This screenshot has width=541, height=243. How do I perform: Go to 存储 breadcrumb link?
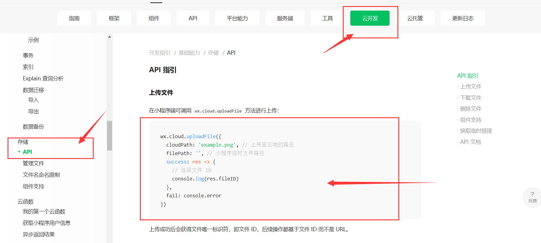(x=213, y=53)
